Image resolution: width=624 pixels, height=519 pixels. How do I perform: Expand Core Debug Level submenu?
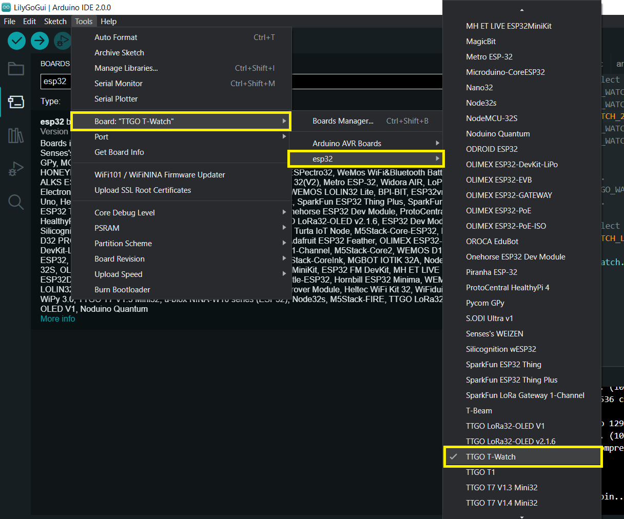coord(181,212)
